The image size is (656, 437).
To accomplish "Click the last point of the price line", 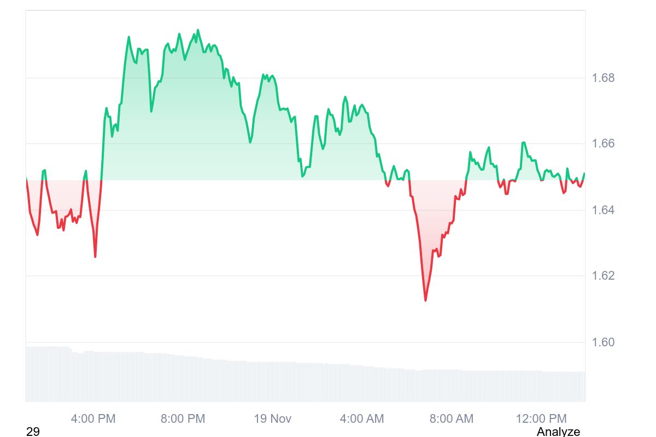I will pyautogui.click(x=584, y=174).
